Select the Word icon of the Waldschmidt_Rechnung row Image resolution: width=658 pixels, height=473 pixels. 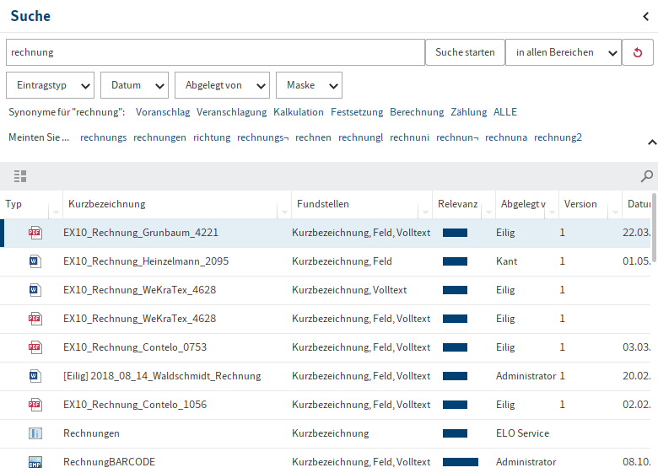point(35,376)
